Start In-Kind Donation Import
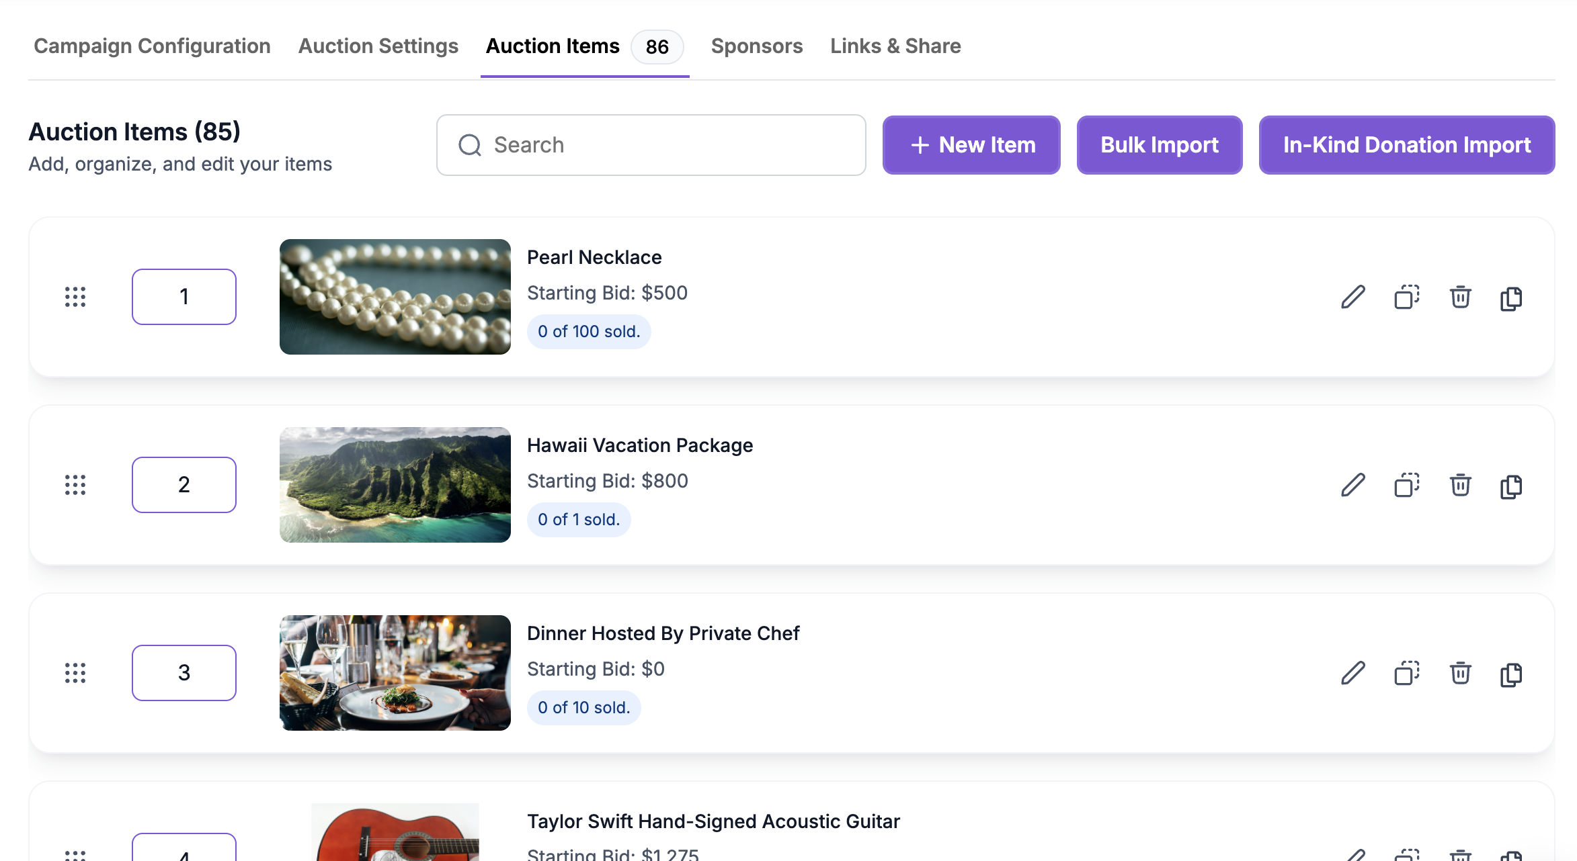This screenshot has width=1577, height=861. point(1407,145)
